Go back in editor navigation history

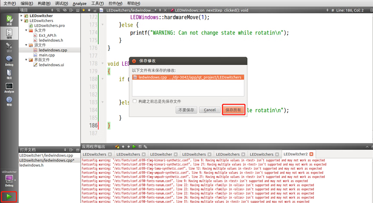(x=84, y=10)
